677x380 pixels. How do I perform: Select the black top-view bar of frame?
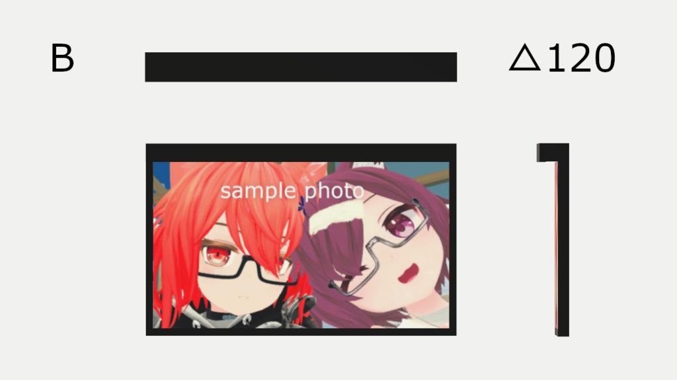pyautogui.click(x=301, y=67)
